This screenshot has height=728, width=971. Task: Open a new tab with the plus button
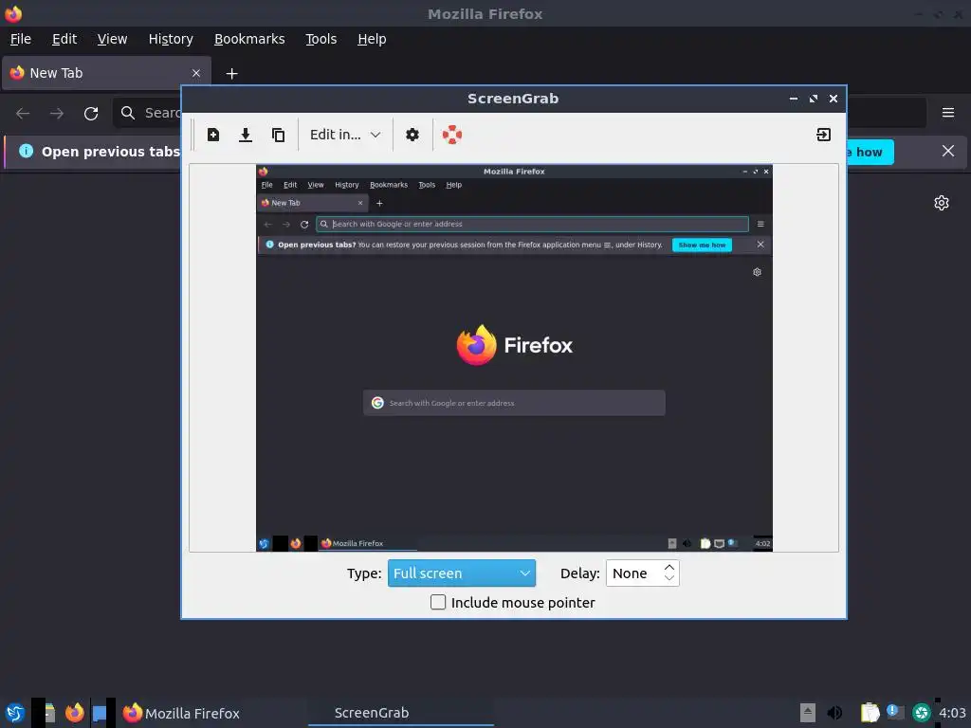point(231,74)
